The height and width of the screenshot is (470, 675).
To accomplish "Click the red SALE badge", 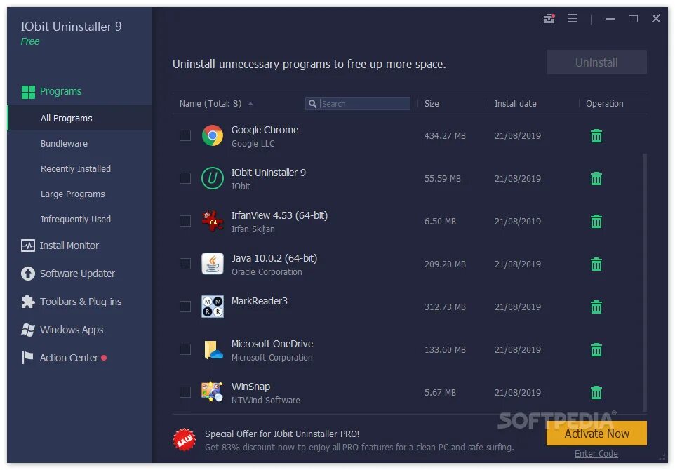I will (185, 440).
